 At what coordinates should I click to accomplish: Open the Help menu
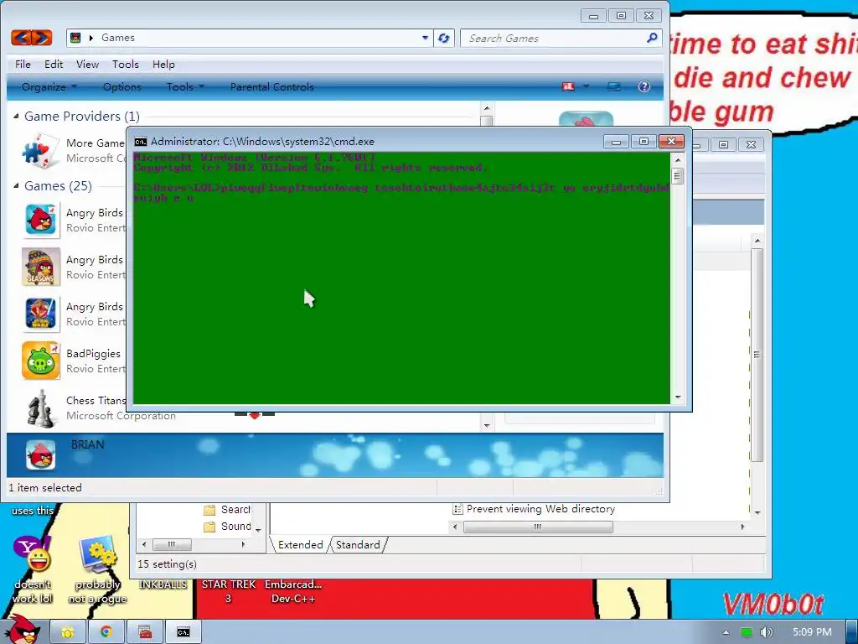click(x=163, y=64)
